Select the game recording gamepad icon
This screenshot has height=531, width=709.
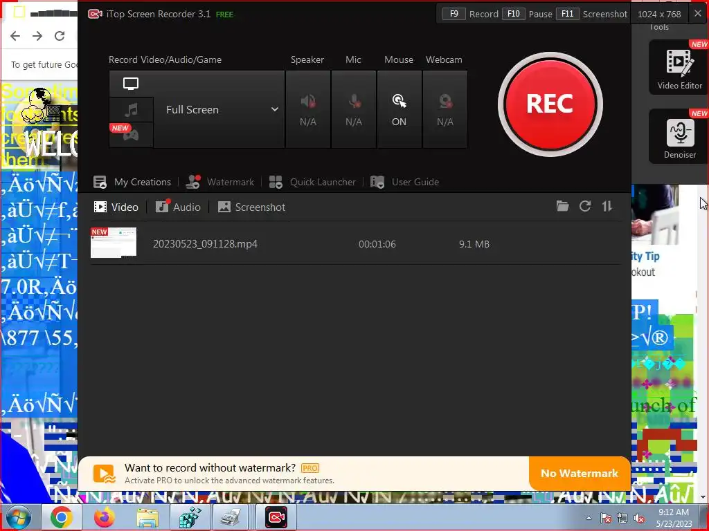pyautogui.click(x=131, y=135)
